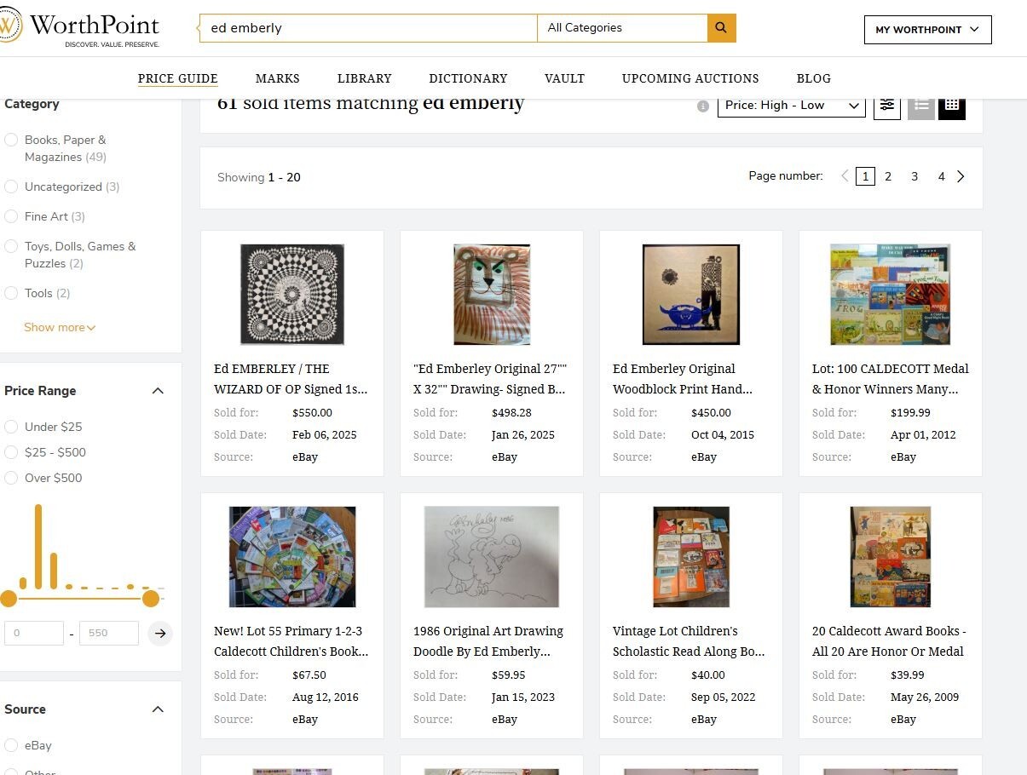Open the 1986 doodle sketch thumbnail

coord(492,557)
